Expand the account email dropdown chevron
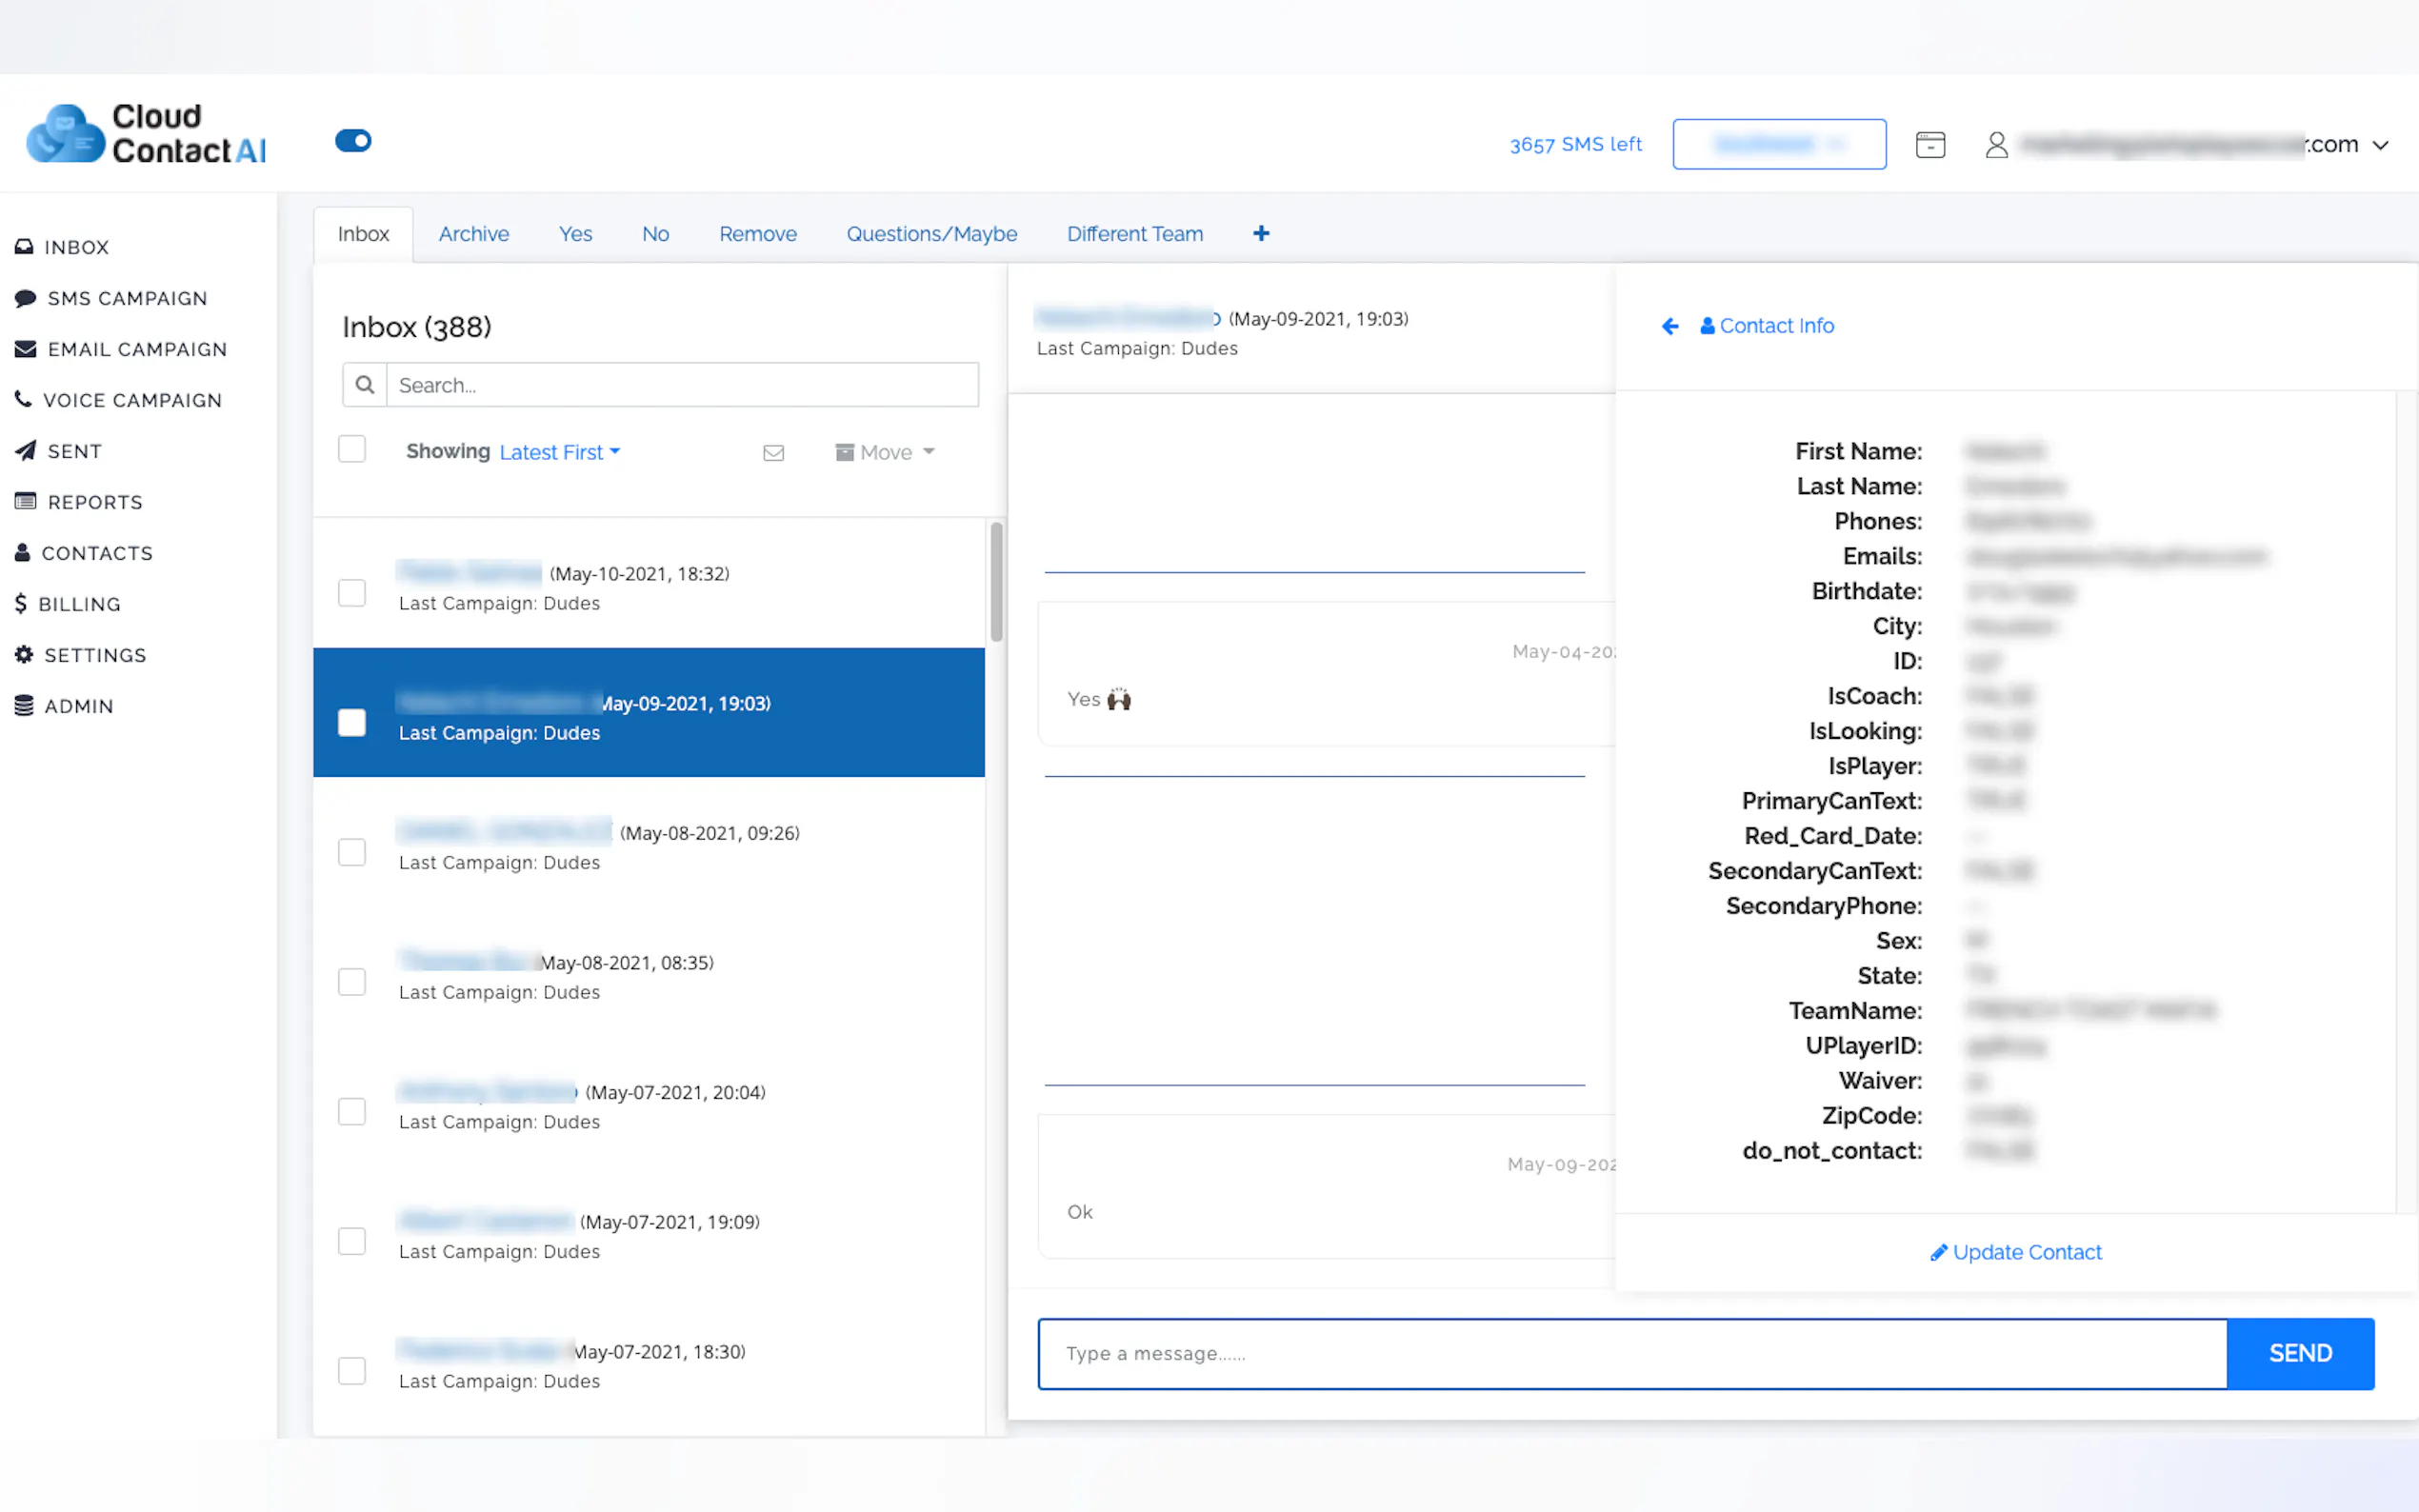 (x=2381, y=146)
